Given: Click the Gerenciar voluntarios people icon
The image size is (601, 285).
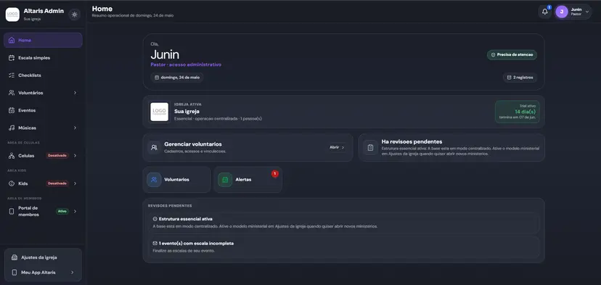Looking at the screenshot, I should [154, 147].
